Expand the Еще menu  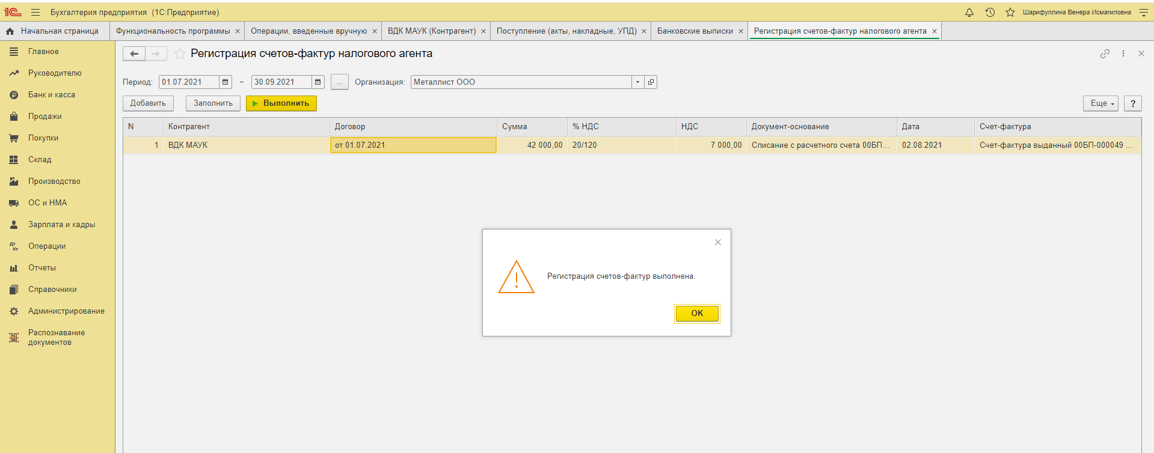pyautogui.click(x=1100, y=103)
